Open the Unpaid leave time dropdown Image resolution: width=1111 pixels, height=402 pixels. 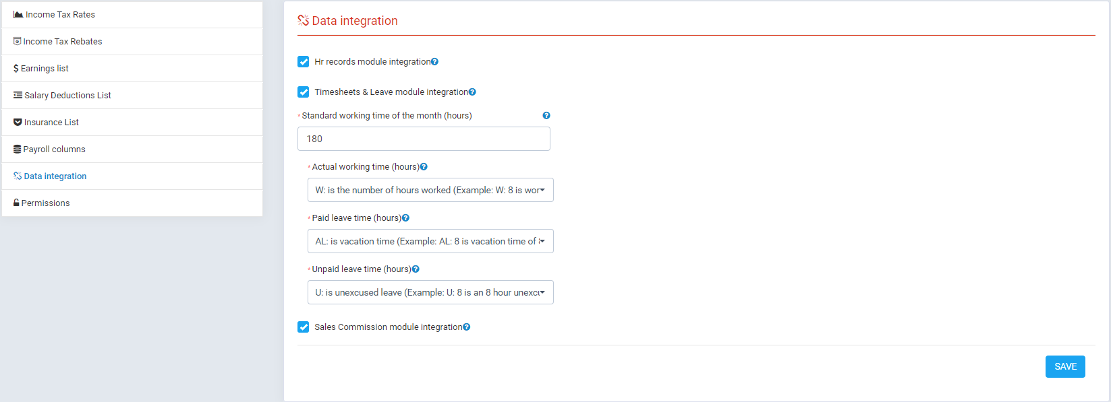click(430, 293)
